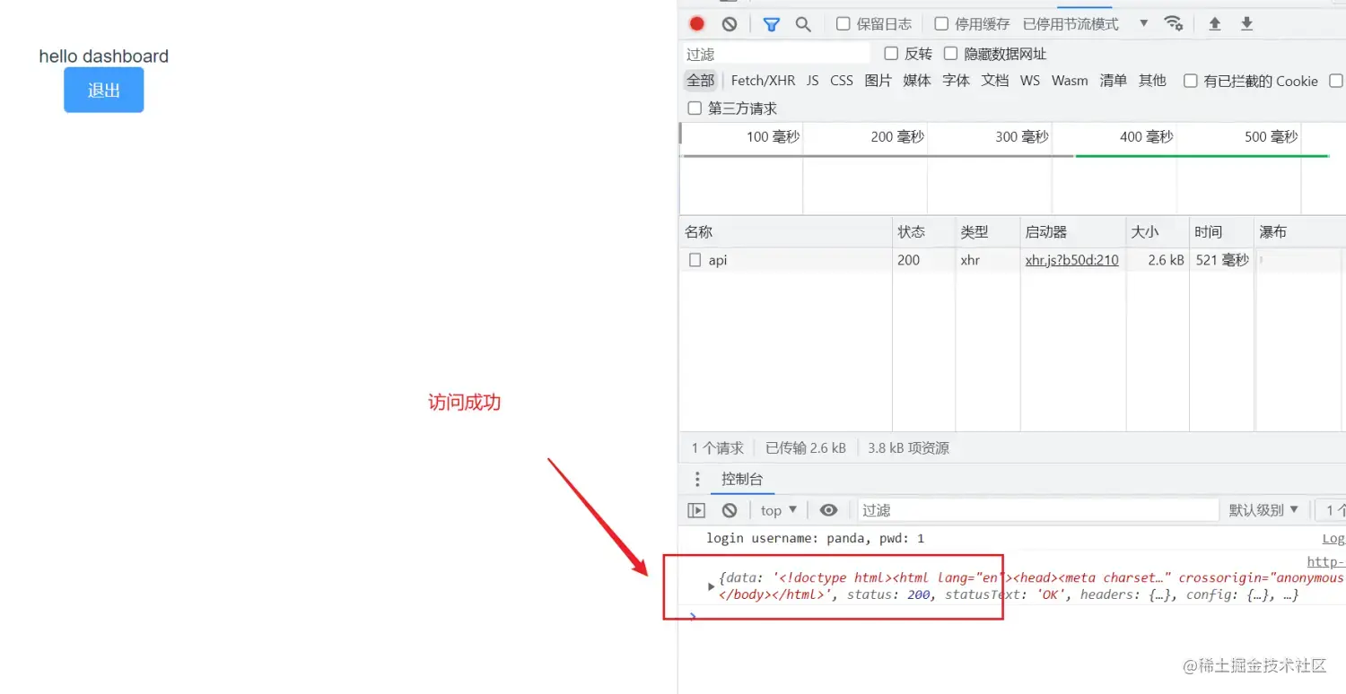This screenshot has width=1346, height=694.
Task: Filter requests by 图片
Action: [x=878, y=81]
